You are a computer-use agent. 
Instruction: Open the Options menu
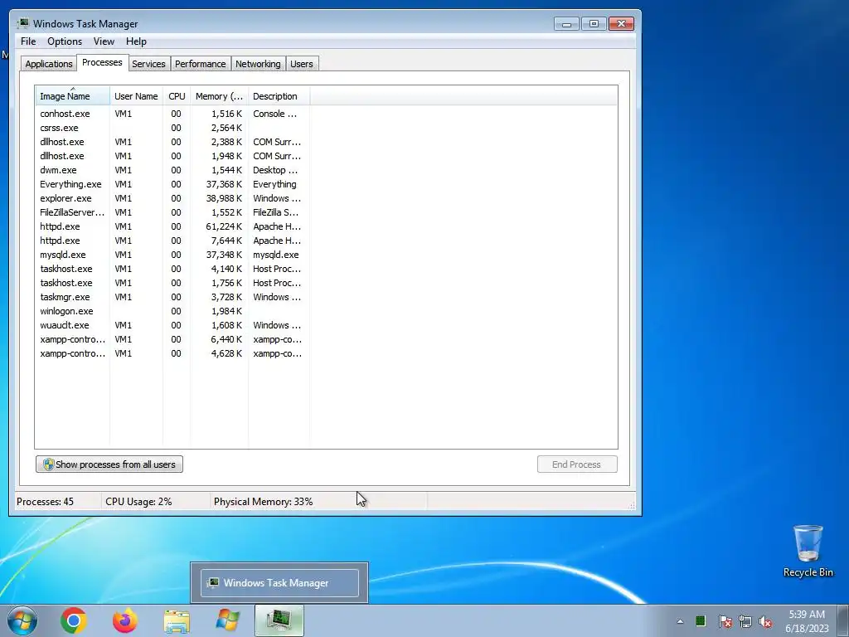[65, 41]
